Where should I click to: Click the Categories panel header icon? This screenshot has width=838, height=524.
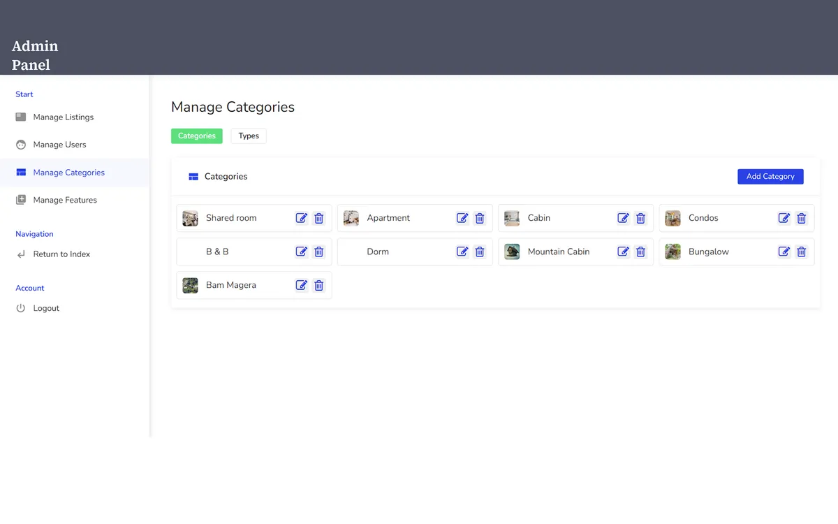[x=193, y=177]
